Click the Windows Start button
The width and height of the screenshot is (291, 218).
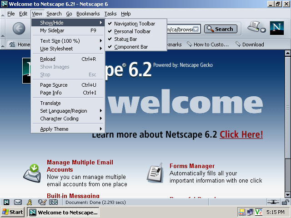(x=13, y=212)
